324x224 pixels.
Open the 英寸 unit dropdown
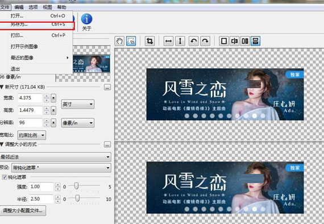coord(78,104)
